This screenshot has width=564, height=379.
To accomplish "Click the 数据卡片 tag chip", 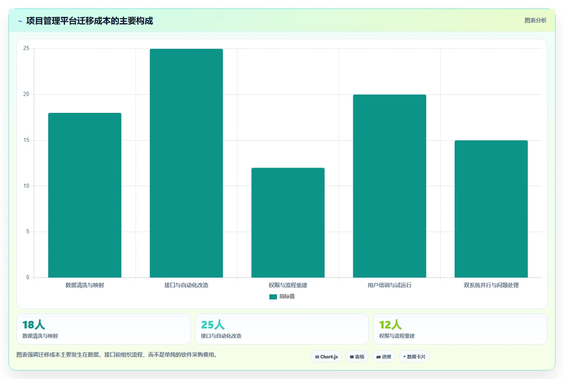I will click(414, 357).
